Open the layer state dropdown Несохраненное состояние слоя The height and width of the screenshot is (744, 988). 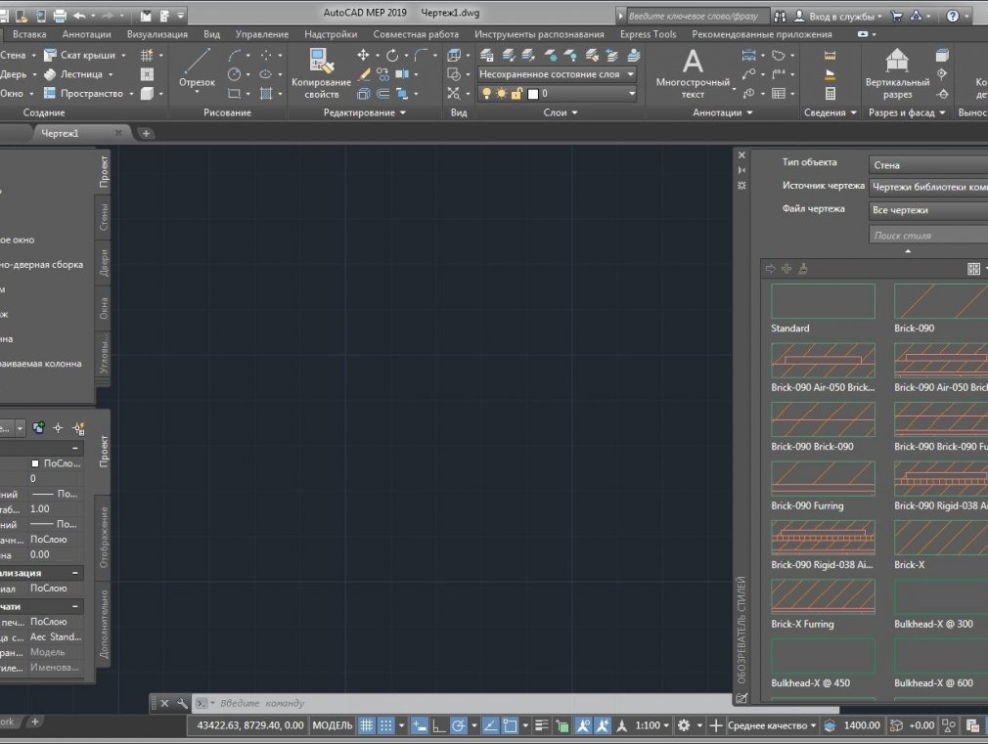coord(557,74)
